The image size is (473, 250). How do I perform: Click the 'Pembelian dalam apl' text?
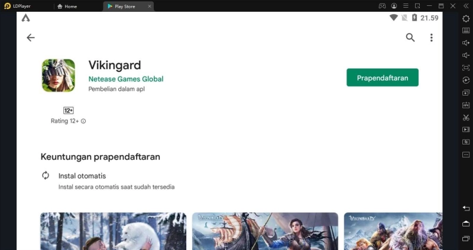click(116, 89)
